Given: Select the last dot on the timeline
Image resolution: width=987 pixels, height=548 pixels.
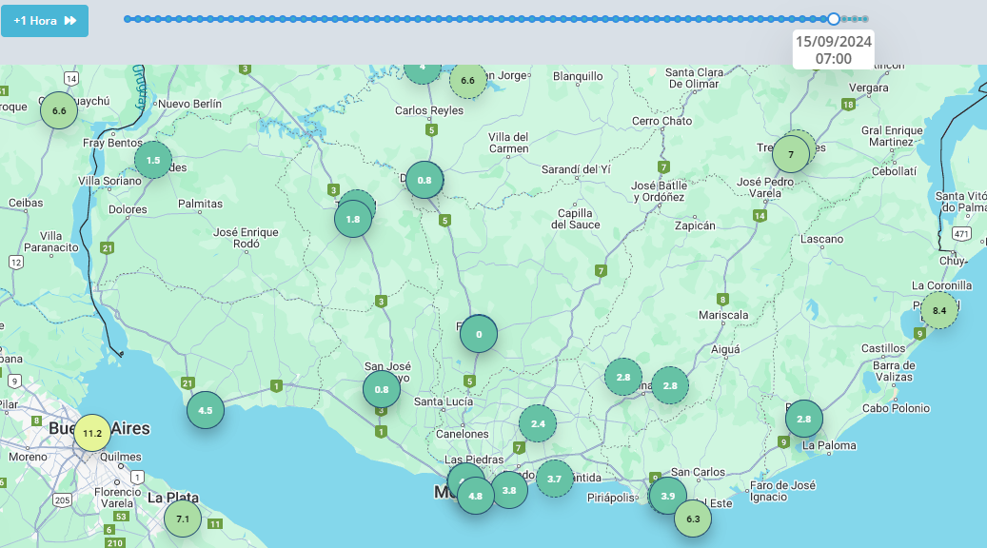Looking at the screenshot, I should tap(865, 20).
